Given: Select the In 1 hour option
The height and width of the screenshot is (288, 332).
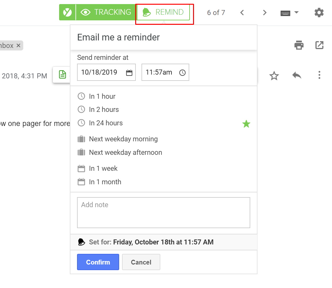Looking at the screenshot, I should [102, 96].
